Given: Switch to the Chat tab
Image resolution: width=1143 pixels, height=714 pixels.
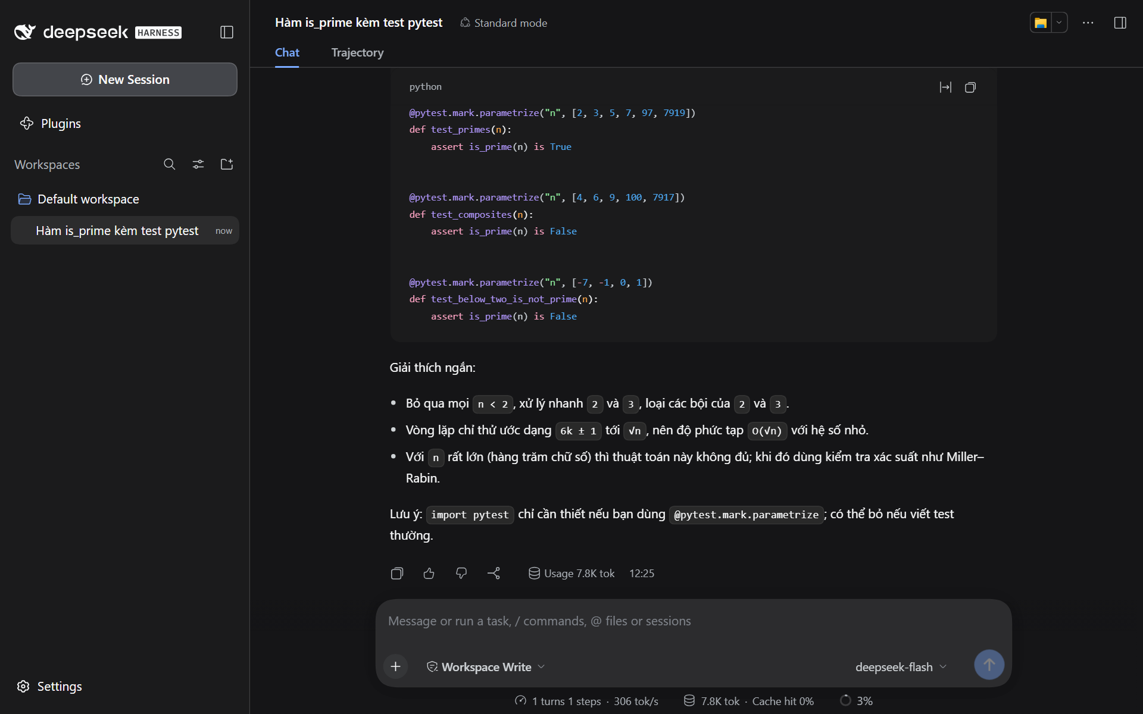Looking at the screenshot, I should click(x=287, y=53).
